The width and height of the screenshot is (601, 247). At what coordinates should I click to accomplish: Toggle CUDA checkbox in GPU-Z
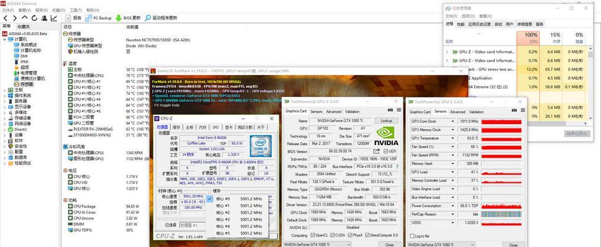[x=332, y=235]
